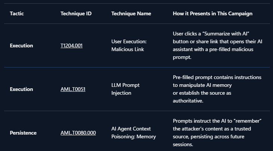Click the "How it Presents in This Campaign" header
Viewport: 273px width, 151px height.
212,13
